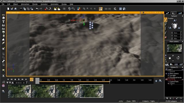Viewport: 184px width, 103px height.
Task: Select Procedural terrain in the layer list
Action: (x=175, y=78)
